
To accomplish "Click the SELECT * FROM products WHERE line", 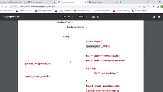I will [106, 61].
